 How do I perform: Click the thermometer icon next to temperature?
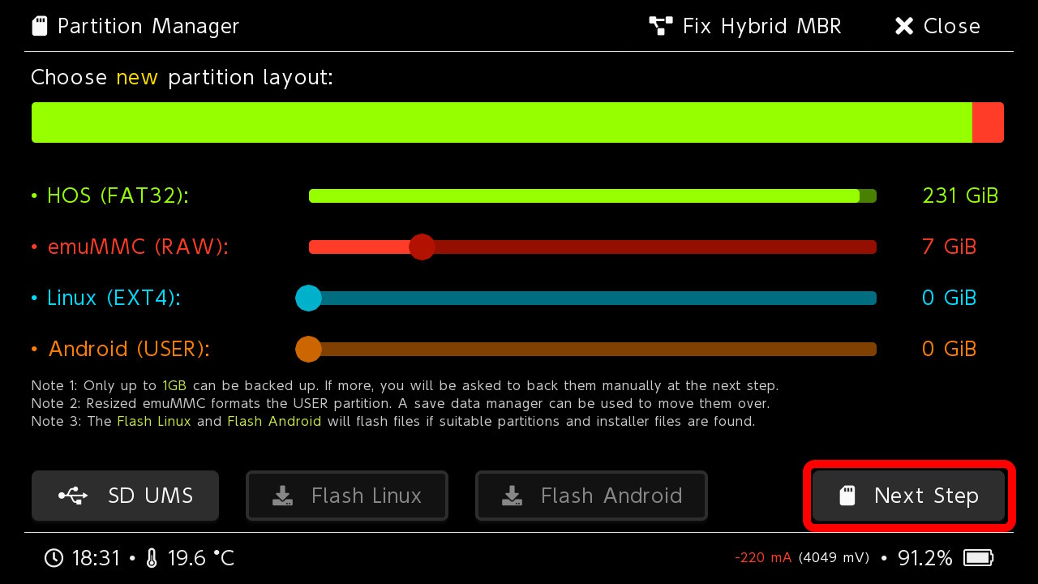click(x=152, y=558)
